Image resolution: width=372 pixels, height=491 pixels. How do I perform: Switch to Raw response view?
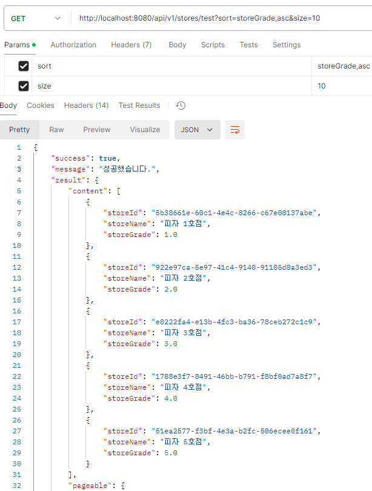pyautogui.click(x=56, y=130)
